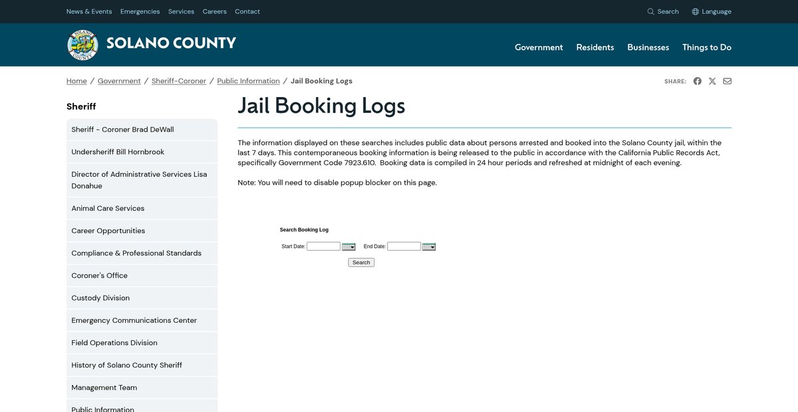Click the Sheriff sidebar heading
798x412 pixels.
(81, 106)
